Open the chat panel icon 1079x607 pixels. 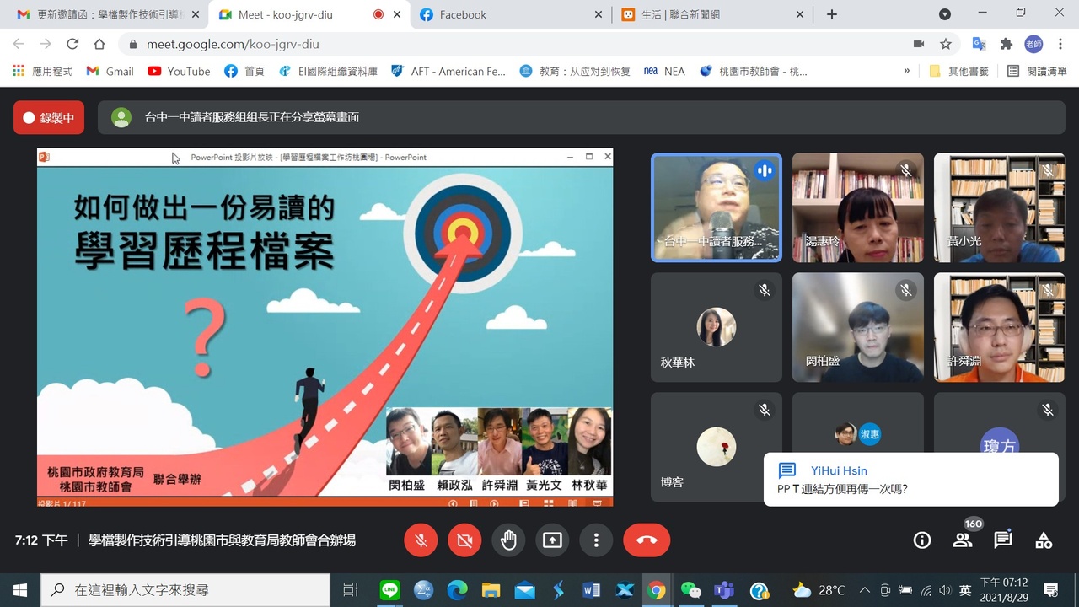[1003, 540]
